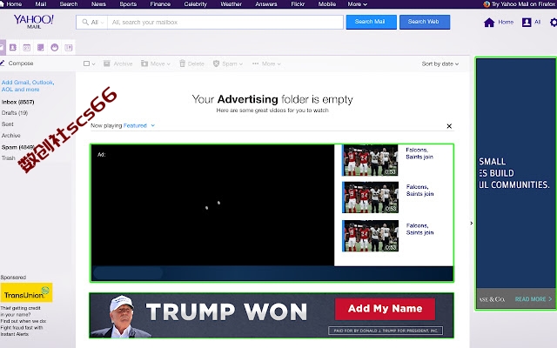Open Mobile in top navigation bar
Image resolution: width=557 pixels, height=348 pixels.
point(327,3)
